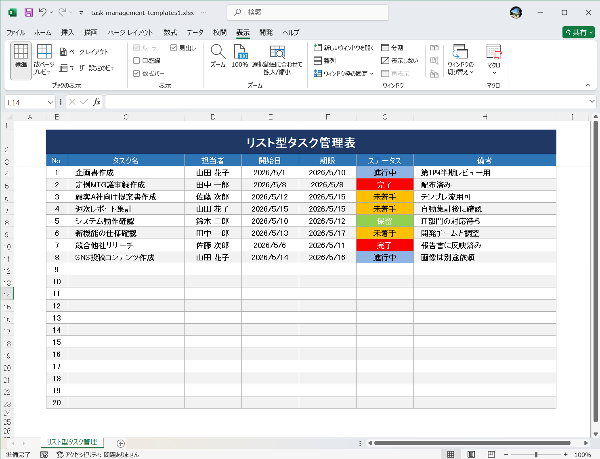Add a new sheet with plus icon
The height and width of the screenshot is (459, 600).
coord(120,443)
